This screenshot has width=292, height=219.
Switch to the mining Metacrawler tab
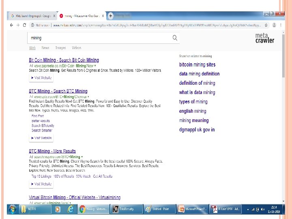coord(82,16)
